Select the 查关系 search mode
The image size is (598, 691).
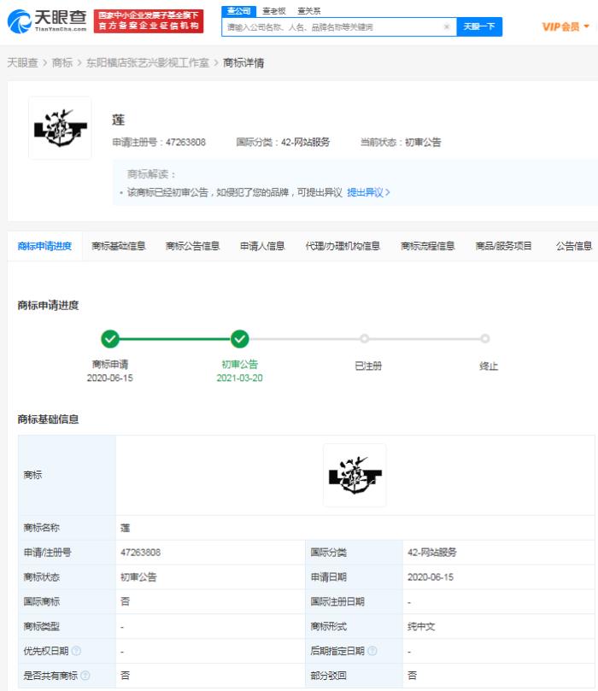pyautogui.click(x=308, y=10)
